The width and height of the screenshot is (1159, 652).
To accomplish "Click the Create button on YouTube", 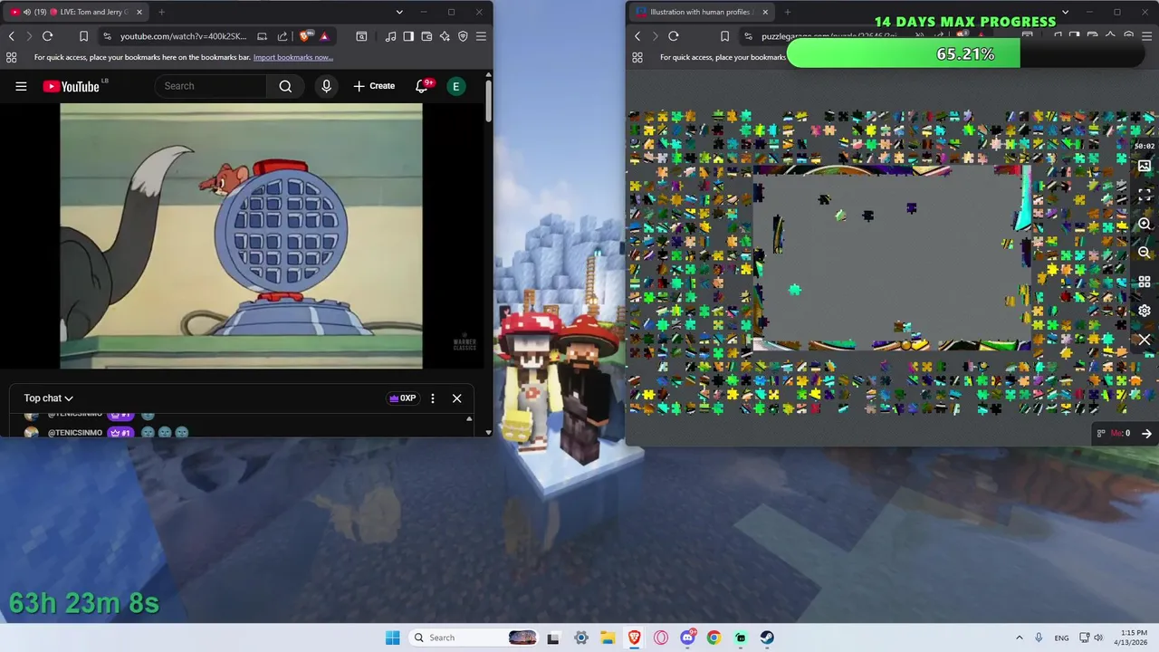I will (374, 86).
